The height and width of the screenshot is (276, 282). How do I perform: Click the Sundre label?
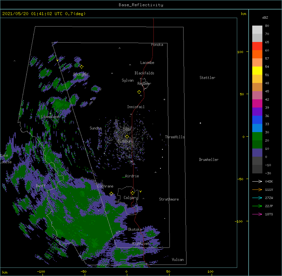pos(96,128)
